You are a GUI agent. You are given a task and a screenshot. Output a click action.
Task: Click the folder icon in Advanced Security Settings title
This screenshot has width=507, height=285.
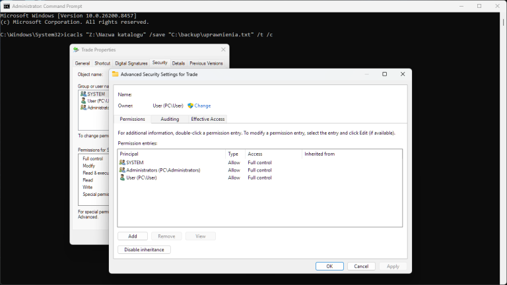[115, 74]
